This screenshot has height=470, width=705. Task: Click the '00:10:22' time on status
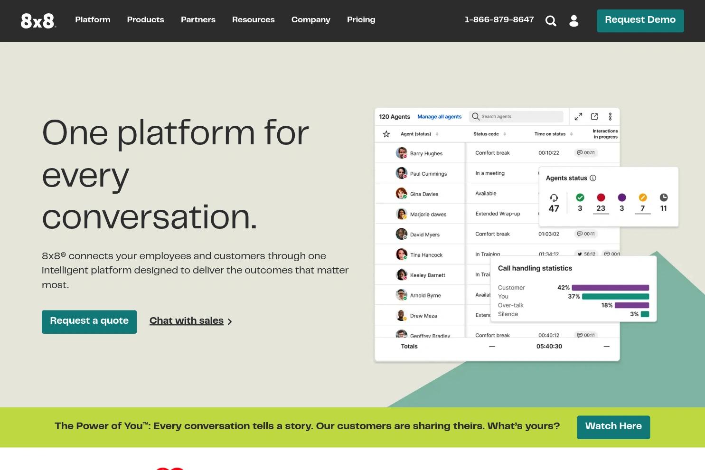coord(549,153)
